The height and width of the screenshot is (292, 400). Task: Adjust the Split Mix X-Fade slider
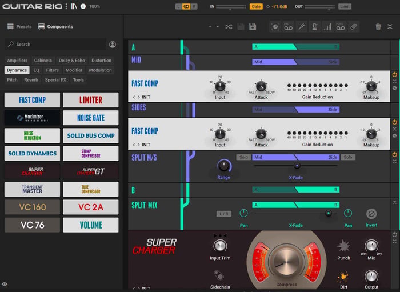(x=329, y=213)
